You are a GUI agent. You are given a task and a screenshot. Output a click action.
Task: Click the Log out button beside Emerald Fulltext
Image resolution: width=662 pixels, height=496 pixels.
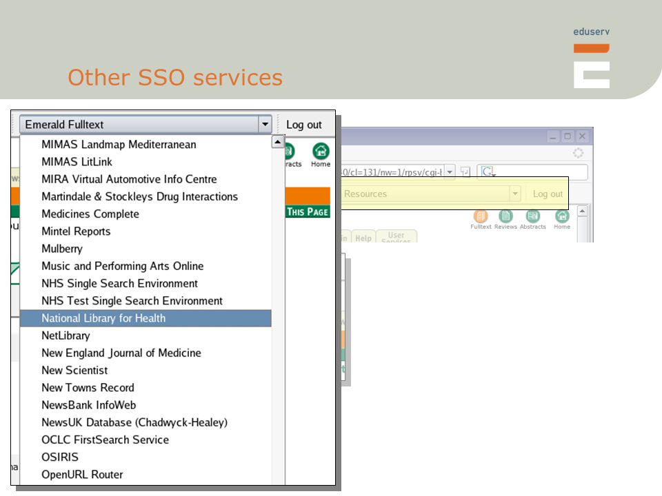[304, 125]
